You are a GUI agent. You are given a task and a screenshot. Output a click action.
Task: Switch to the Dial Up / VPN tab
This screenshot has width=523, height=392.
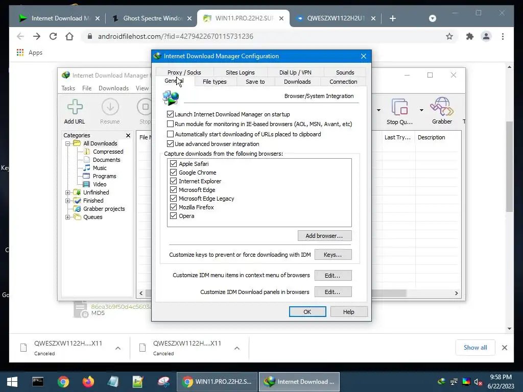click(295, 72)
